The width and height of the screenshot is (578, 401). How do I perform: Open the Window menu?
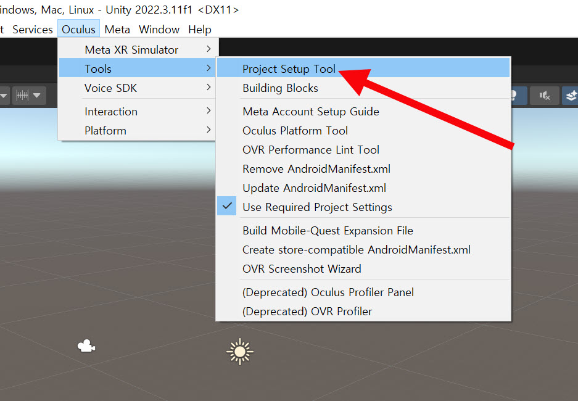(159, 30)
